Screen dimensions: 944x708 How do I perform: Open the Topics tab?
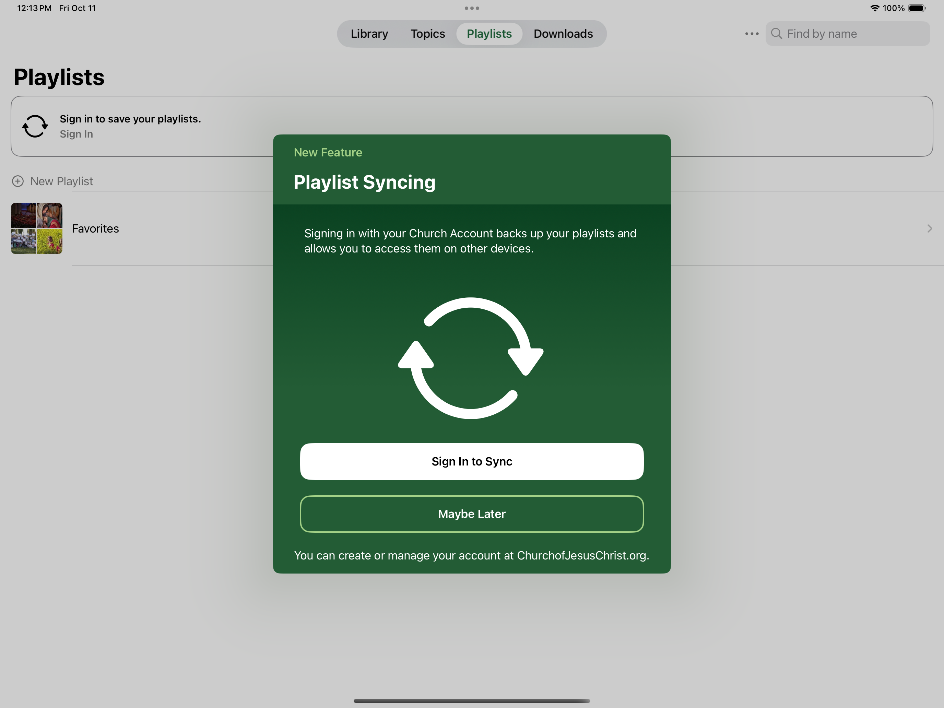coord(428,34)
